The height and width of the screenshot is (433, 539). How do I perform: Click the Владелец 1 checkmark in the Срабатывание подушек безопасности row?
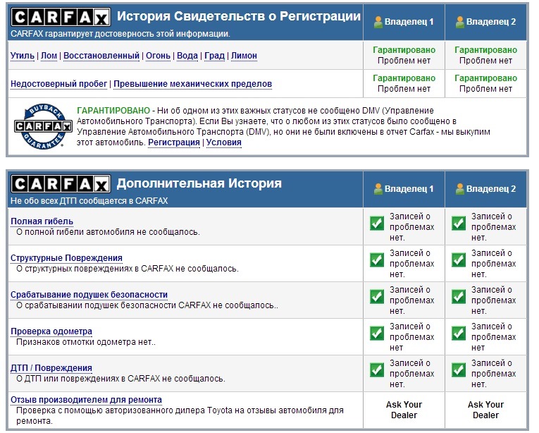point(377,296)
